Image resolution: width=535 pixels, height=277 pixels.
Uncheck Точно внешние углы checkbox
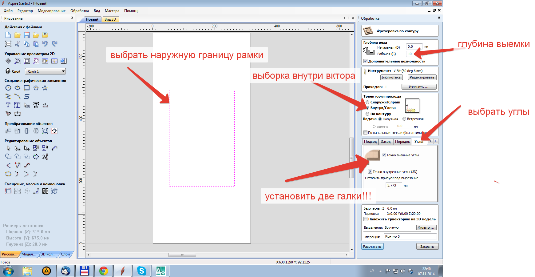click(384, 155)
